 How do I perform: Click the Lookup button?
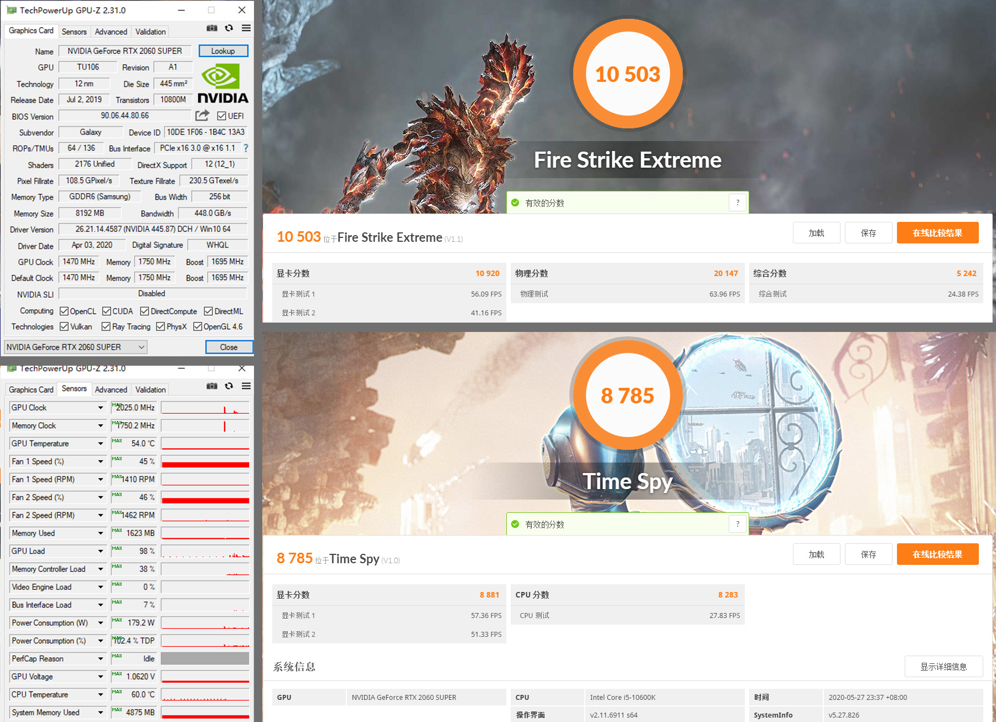pos(223,51)
